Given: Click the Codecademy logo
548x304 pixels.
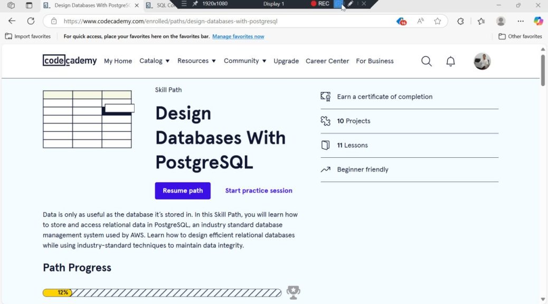Looking at the screenshot, I should [x=70, y=61].
